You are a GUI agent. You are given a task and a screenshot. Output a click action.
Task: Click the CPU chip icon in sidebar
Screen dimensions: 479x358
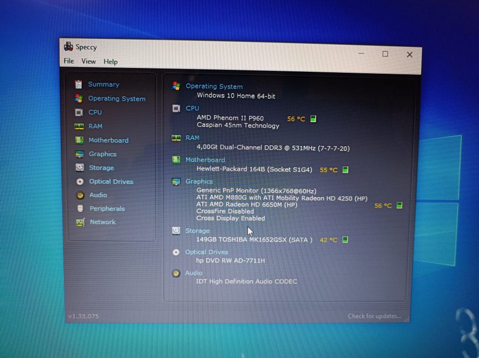79,112
